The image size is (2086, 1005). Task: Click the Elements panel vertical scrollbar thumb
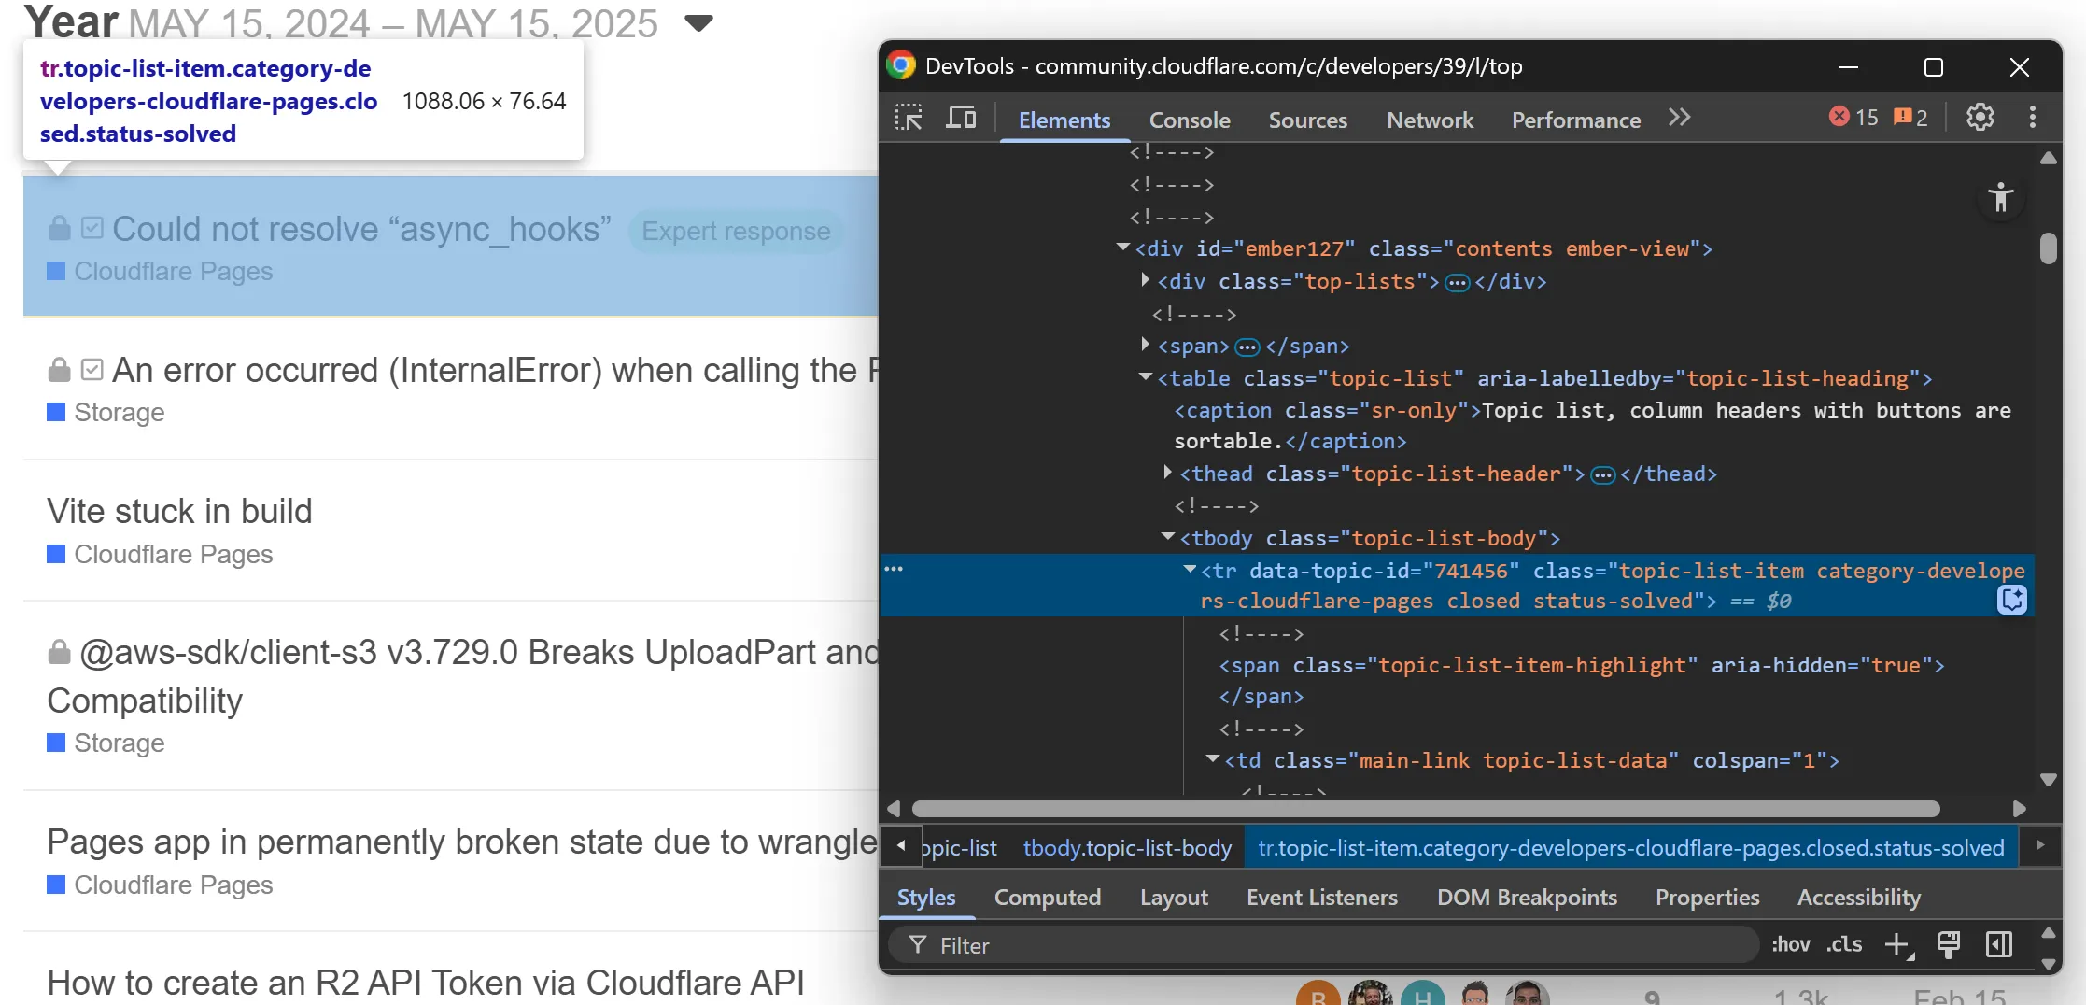(x=2048, y=248)
